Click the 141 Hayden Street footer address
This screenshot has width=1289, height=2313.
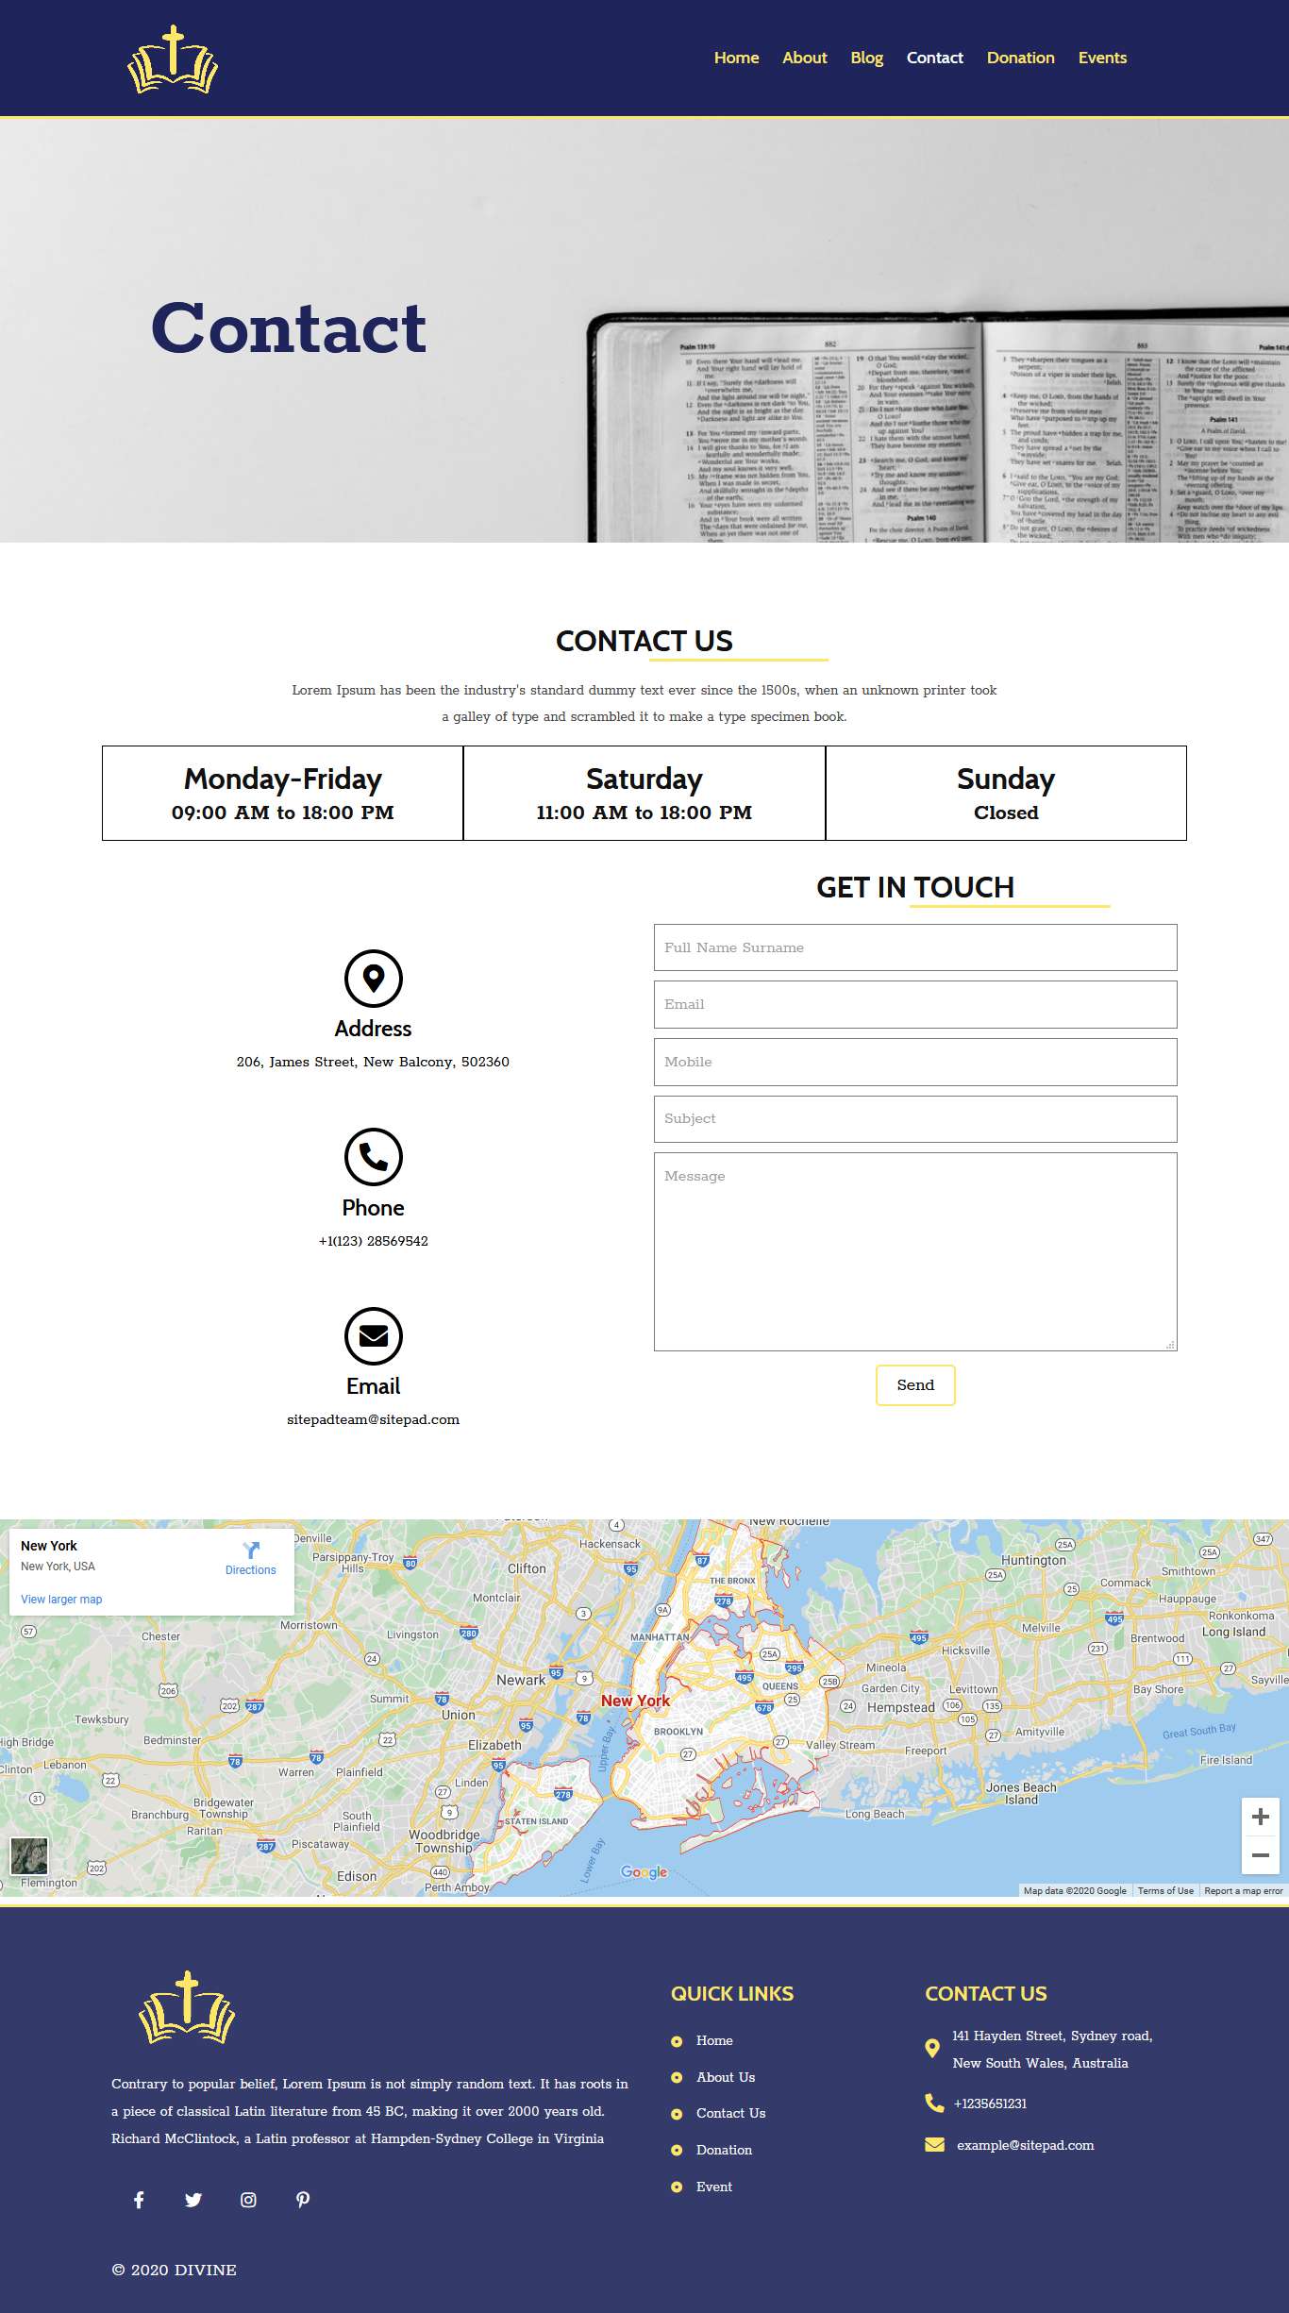[x=1052, y=2049]
